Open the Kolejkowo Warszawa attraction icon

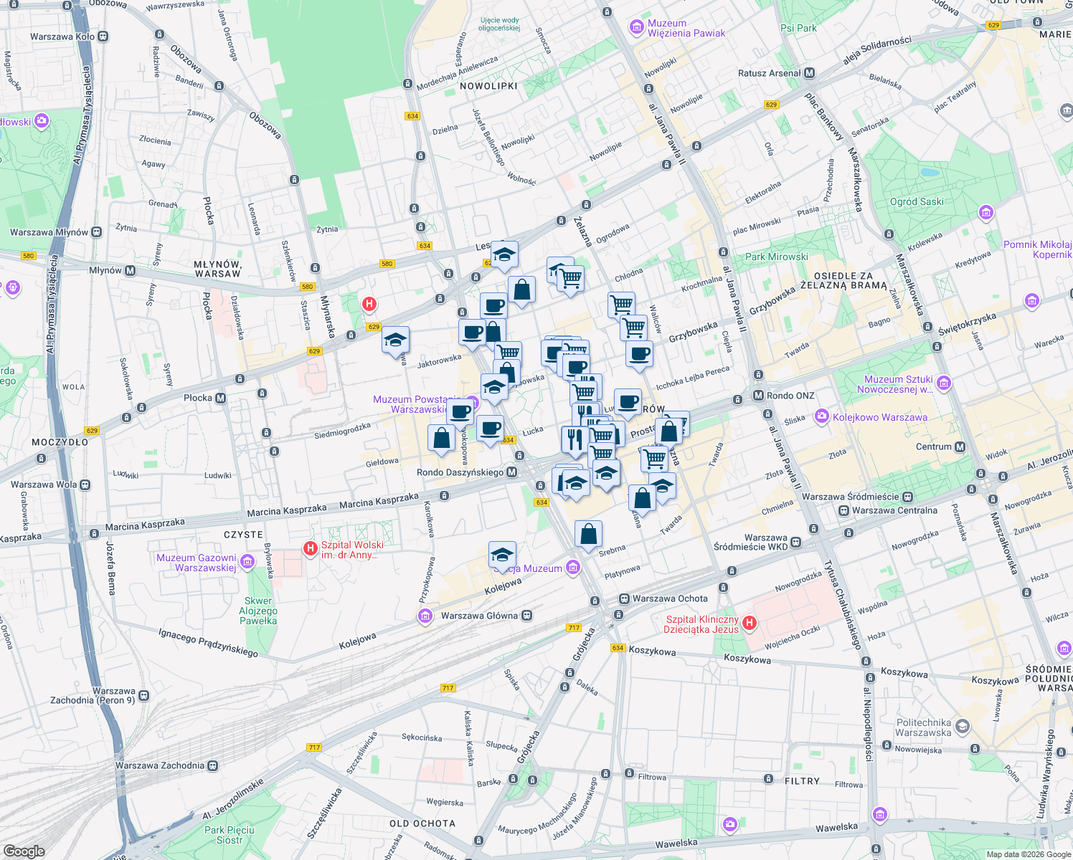pyautogui.click(x=821, y=416)
